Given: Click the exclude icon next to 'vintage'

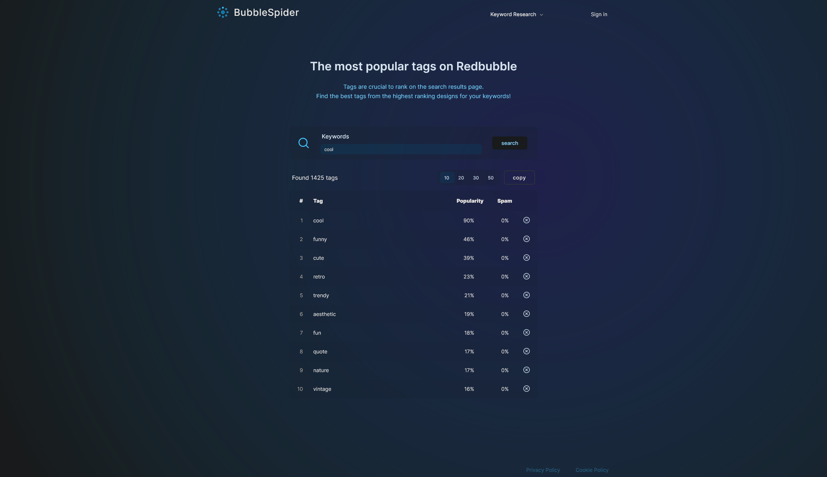Looking at the screenshot, I should [x=526, y=389].
